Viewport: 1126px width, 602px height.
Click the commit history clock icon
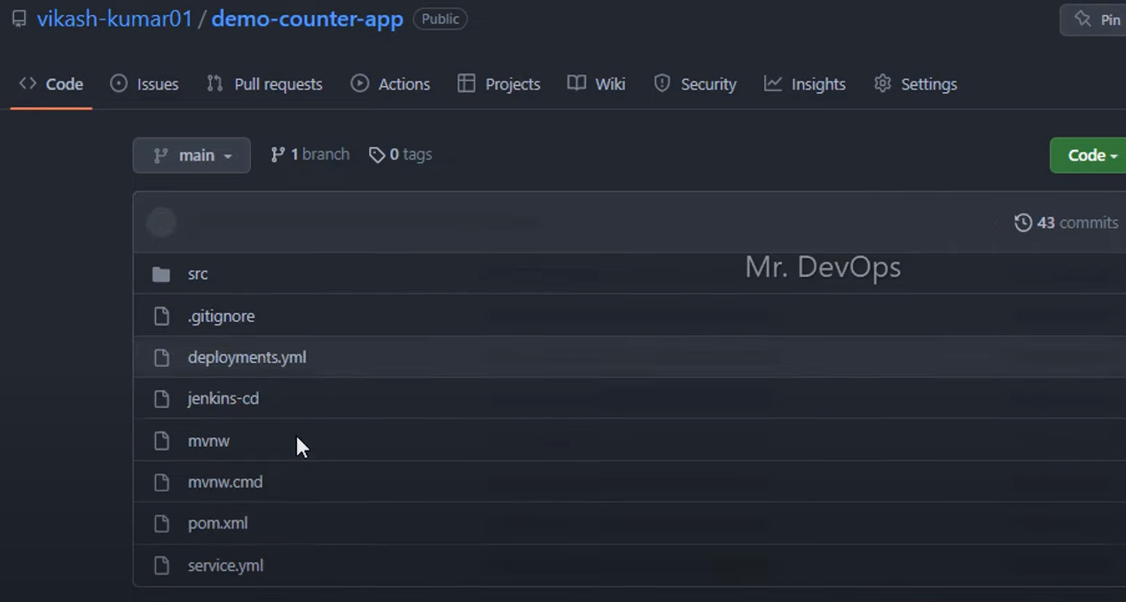click(1023, 223)
